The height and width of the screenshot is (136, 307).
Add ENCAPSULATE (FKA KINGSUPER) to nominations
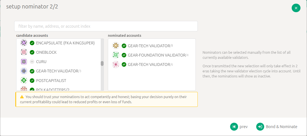pos(65,43)
